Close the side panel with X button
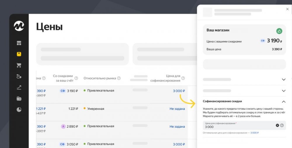The height and width of the screenshot is (148, 292). [x=287, y=9]
